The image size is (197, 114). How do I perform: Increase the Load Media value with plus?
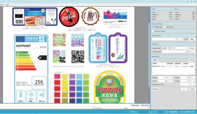pos(179,39)
